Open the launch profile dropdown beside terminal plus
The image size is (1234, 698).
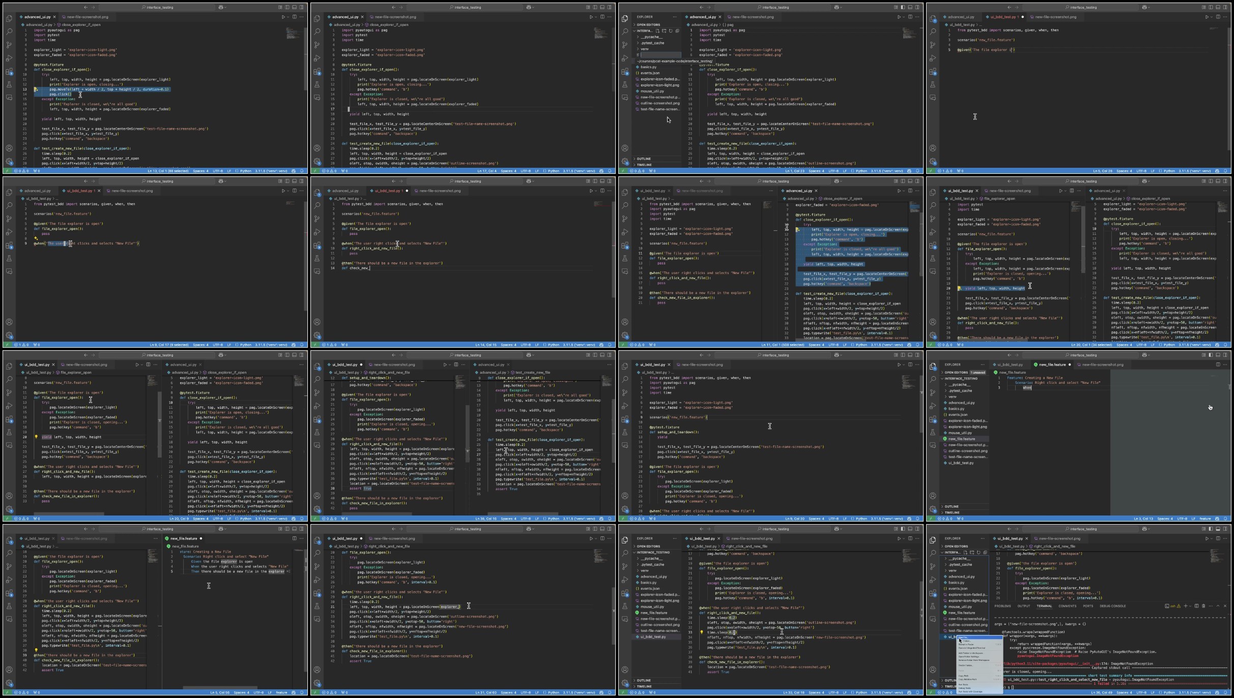pos(1190,605)
